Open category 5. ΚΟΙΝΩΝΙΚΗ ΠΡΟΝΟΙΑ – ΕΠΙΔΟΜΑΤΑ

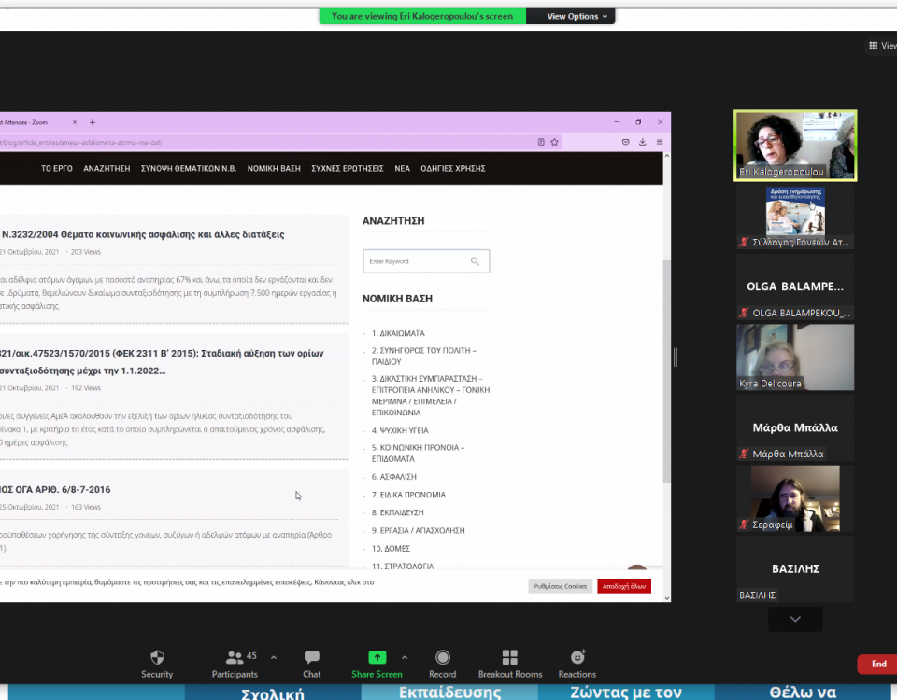[419, 454]
